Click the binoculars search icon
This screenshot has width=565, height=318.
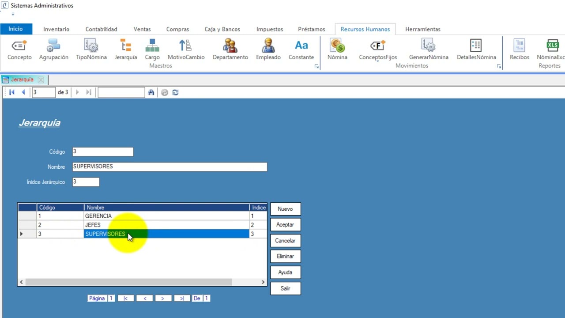click(151, 92)
